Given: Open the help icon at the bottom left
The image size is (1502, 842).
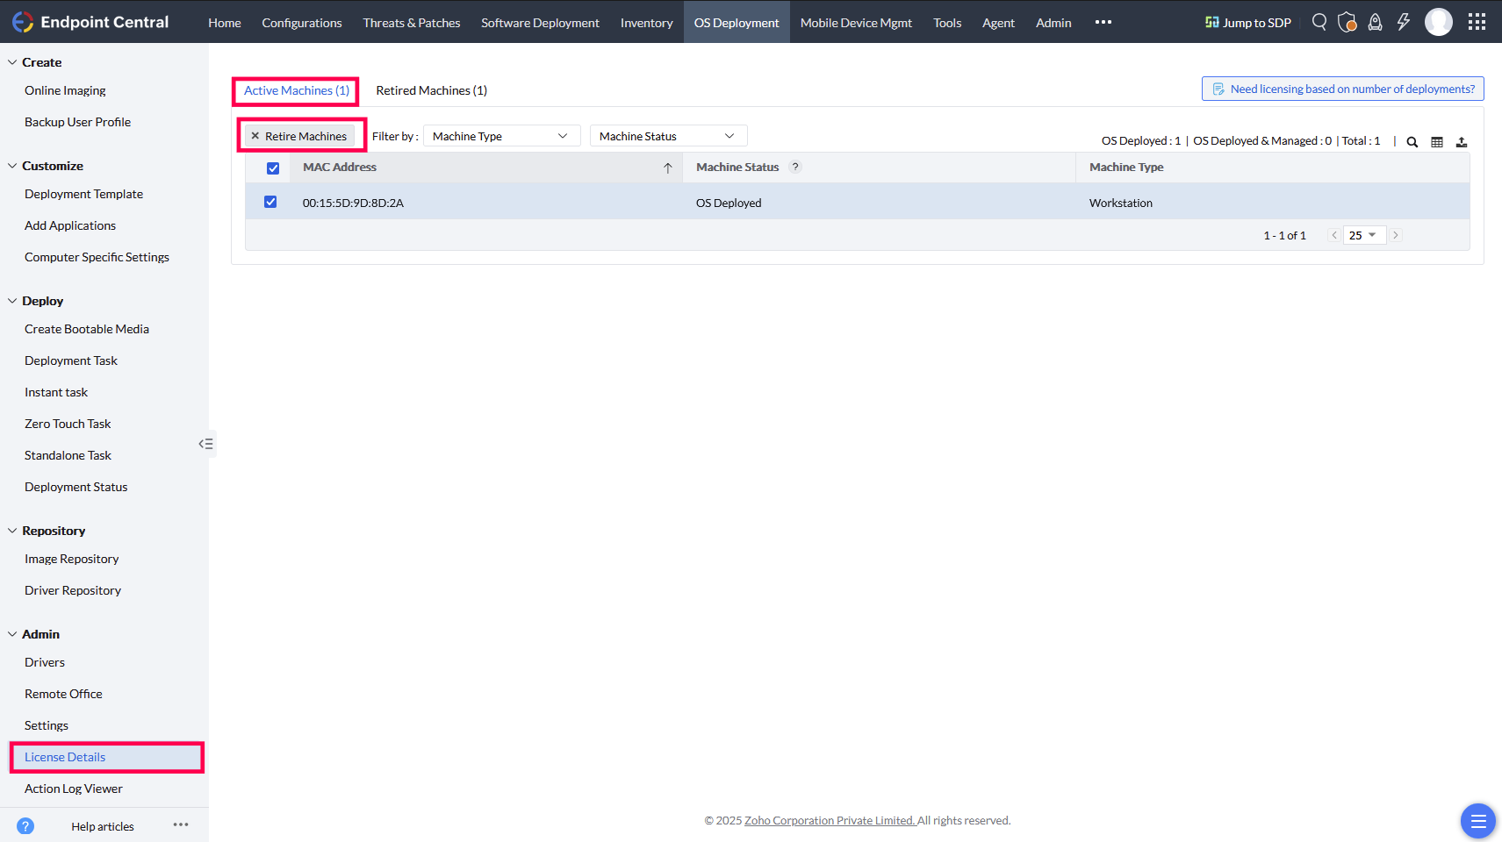Looking at the screenshot, I should tap(25, 825).
